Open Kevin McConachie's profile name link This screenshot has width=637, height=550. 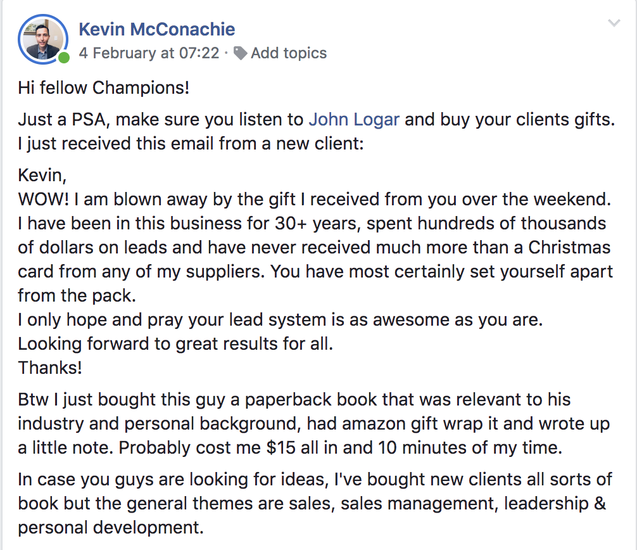(156, 29)
